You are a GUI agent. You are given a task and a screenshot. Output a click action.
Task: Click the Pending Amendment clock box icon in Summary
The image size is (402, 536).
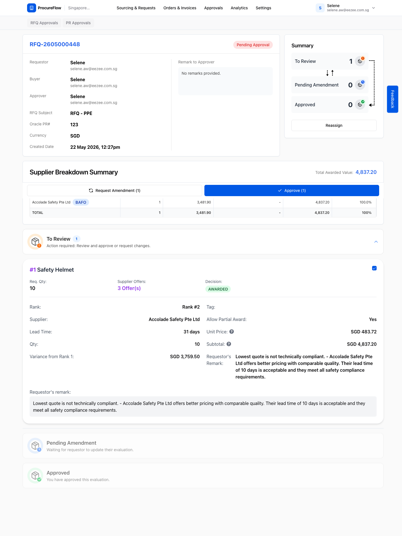coord(360,85)
